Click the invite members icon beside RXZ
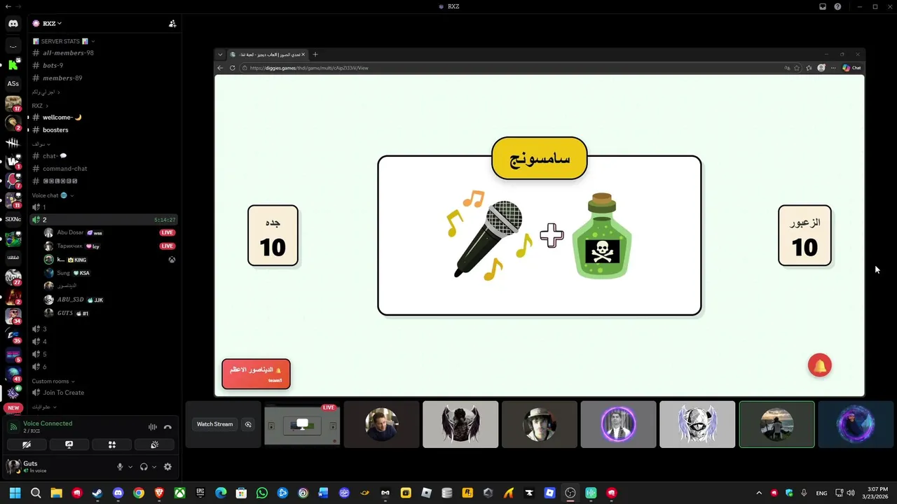 click(172, 23)
